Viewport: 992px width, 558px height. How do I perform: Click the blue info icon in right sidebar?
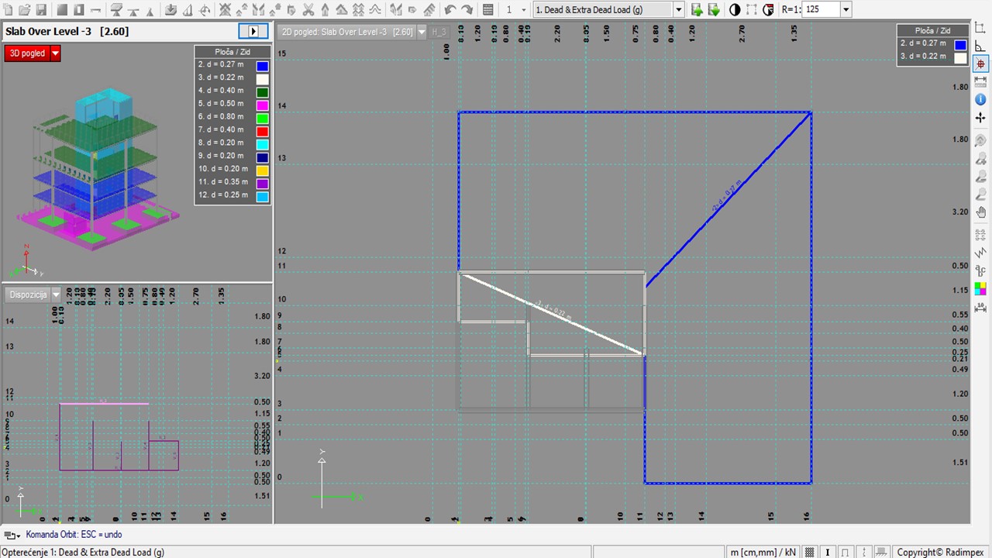point(980,99)
